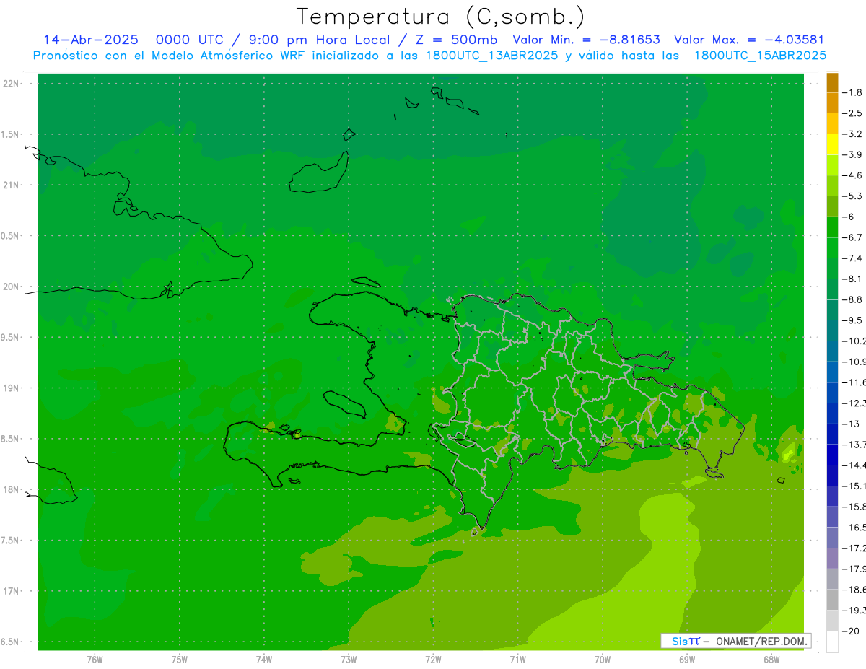Click the '68W' longitude axis label
This screenshot has height=669, width=866.
click(771, 659)
